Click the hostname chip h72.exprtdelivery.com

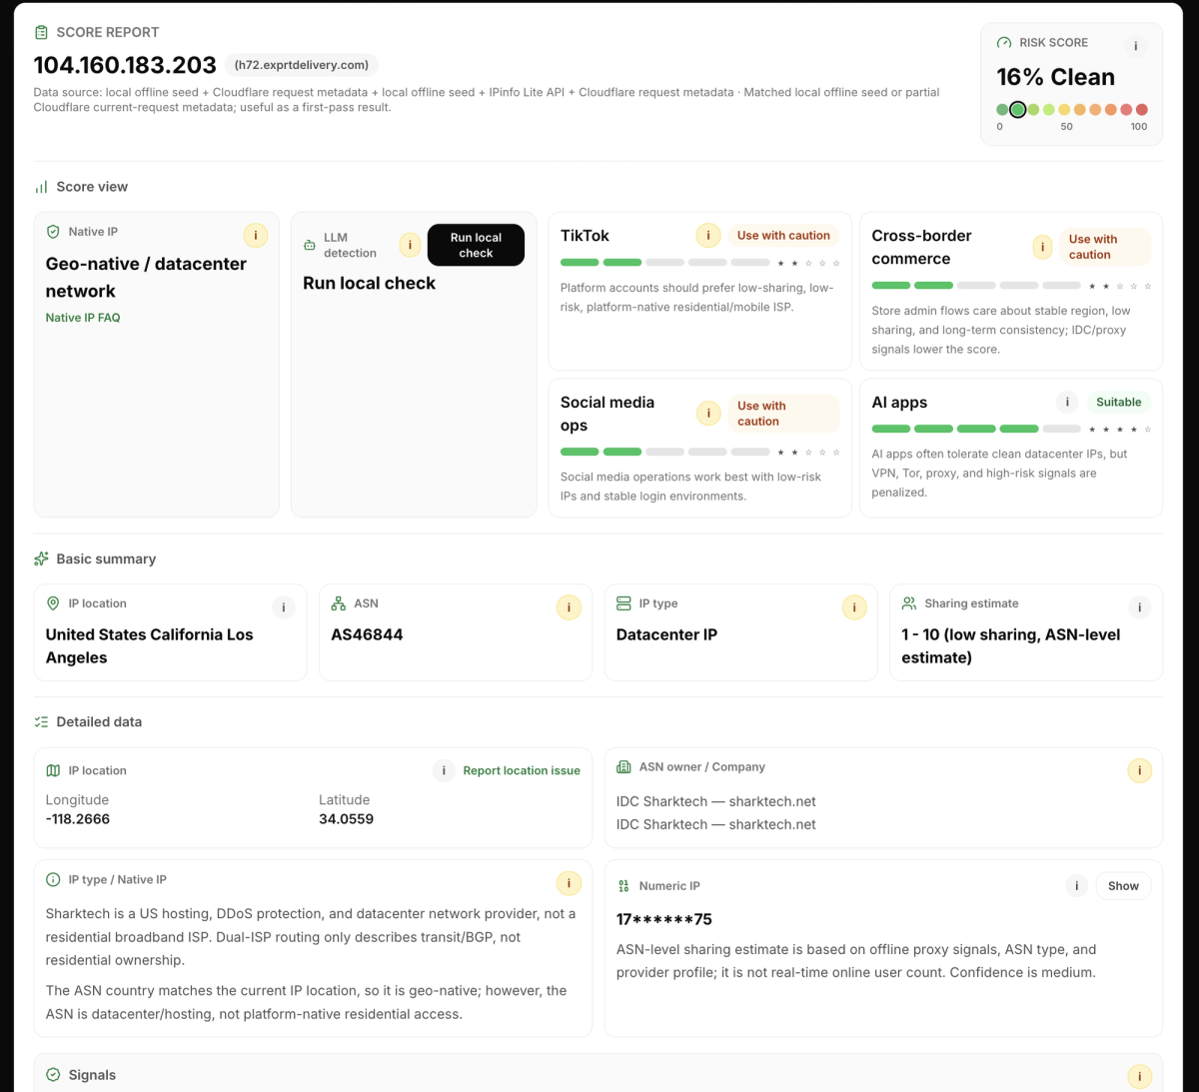(301, 65)
